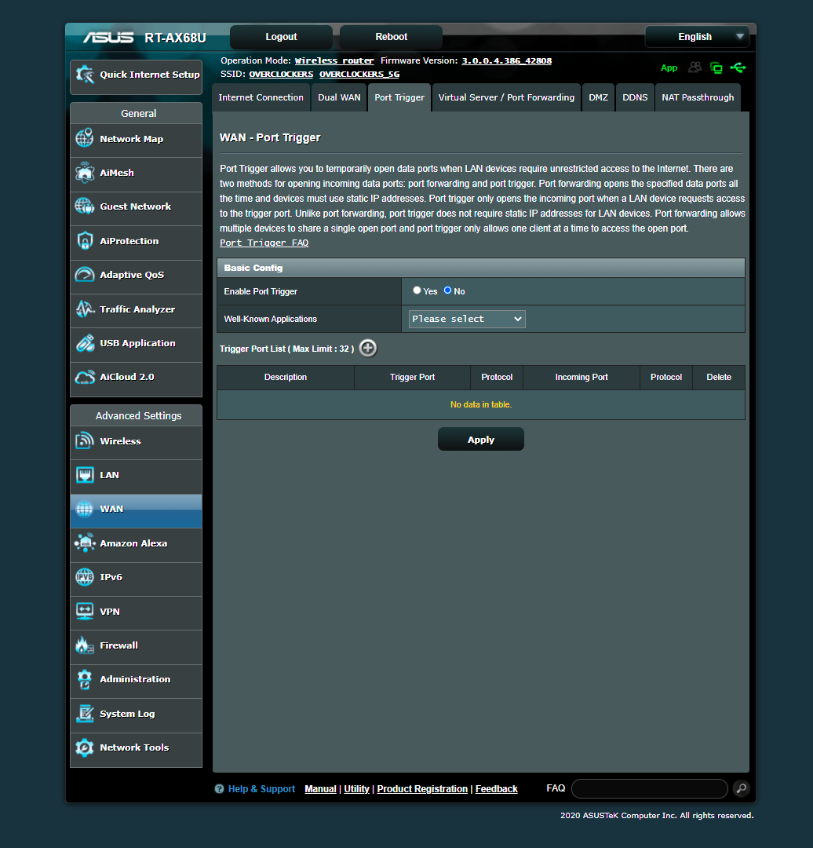Click the Wireless router operation mode link
This screenshot has width=813, height=848.
tap(334, 60)
